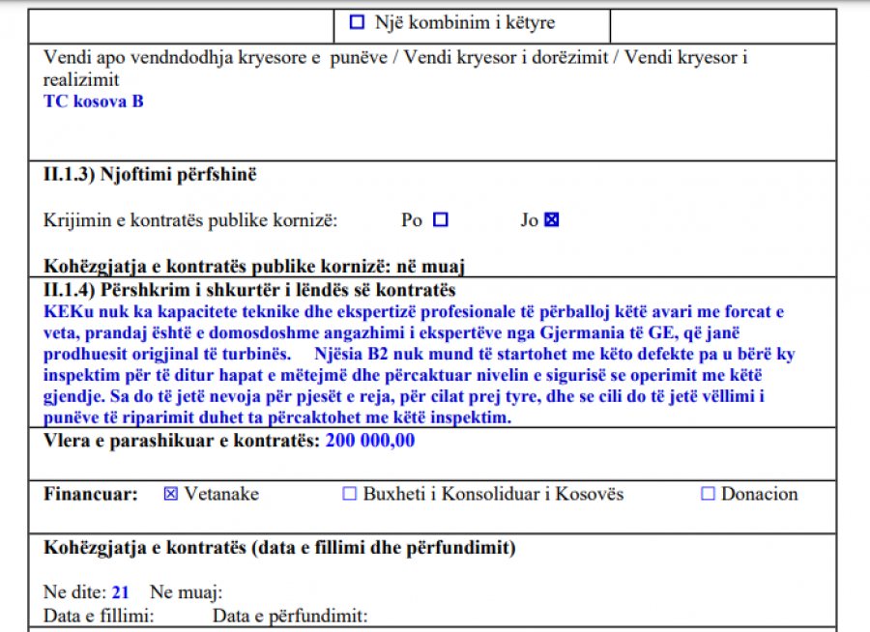This screenshot has height=632, width=870.
Task: Click the 'Vlera e parashikuar e kontratës:' label
Action: (x=182, y=441)
